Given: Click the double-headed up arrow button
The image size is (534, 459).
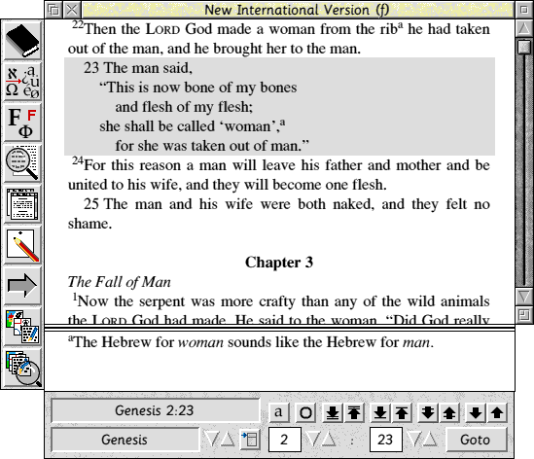Looking at the screenshot, I should [x=449, y=412].
